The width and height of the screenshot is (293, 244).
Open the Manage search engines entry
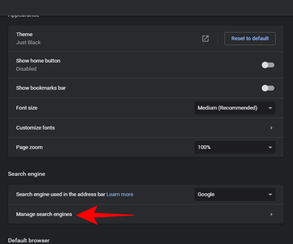(x=44, y=214)
